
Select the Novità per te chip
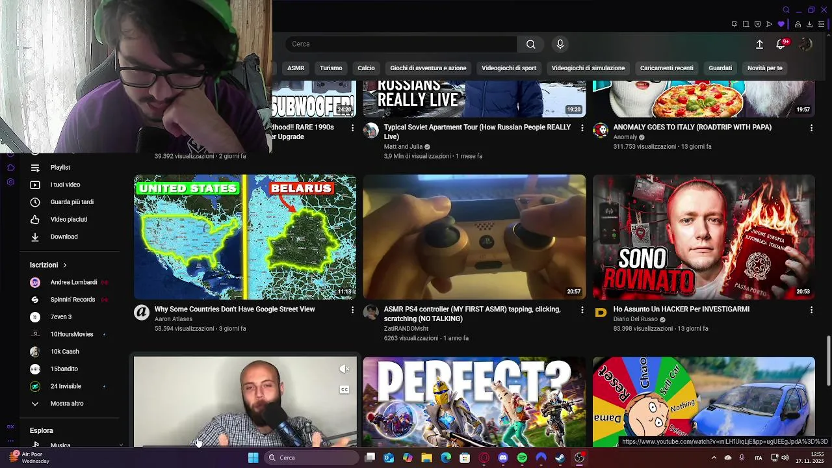pyautogui.click(x=765, y=68)
